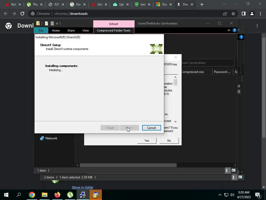Open Chrome tab search dropdown arrow
The image size is (266, 200).
224,4
